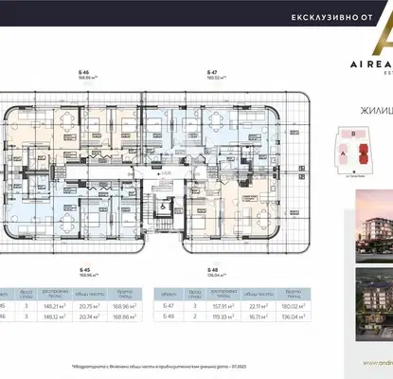393x379 pixels.
Task: Select the red highlighted block on site map
Action: [364, 154]
